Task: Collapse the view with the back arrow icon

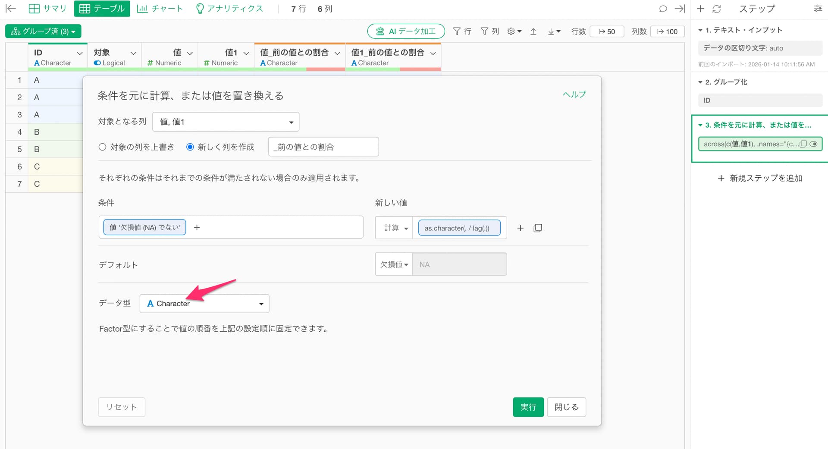Action: pos(11,9)
